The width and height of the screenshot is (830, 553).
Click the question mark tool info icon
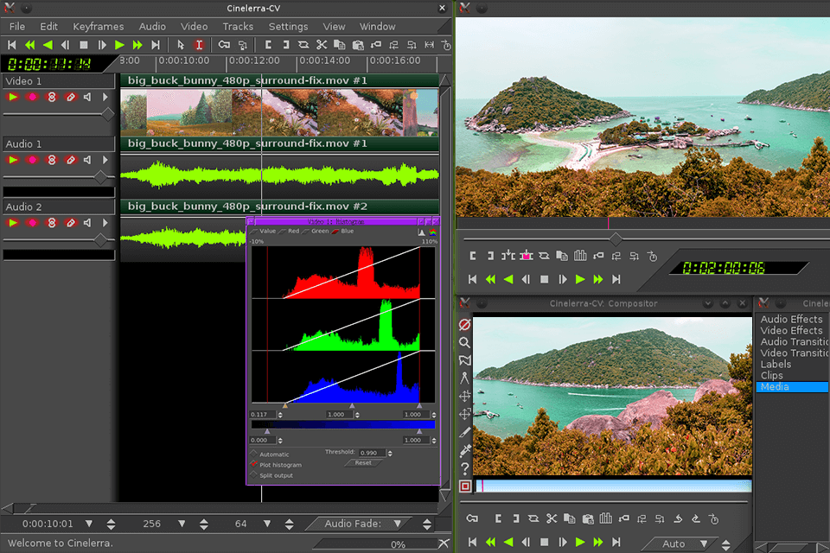pyautogui.click(x=465, y=468)
